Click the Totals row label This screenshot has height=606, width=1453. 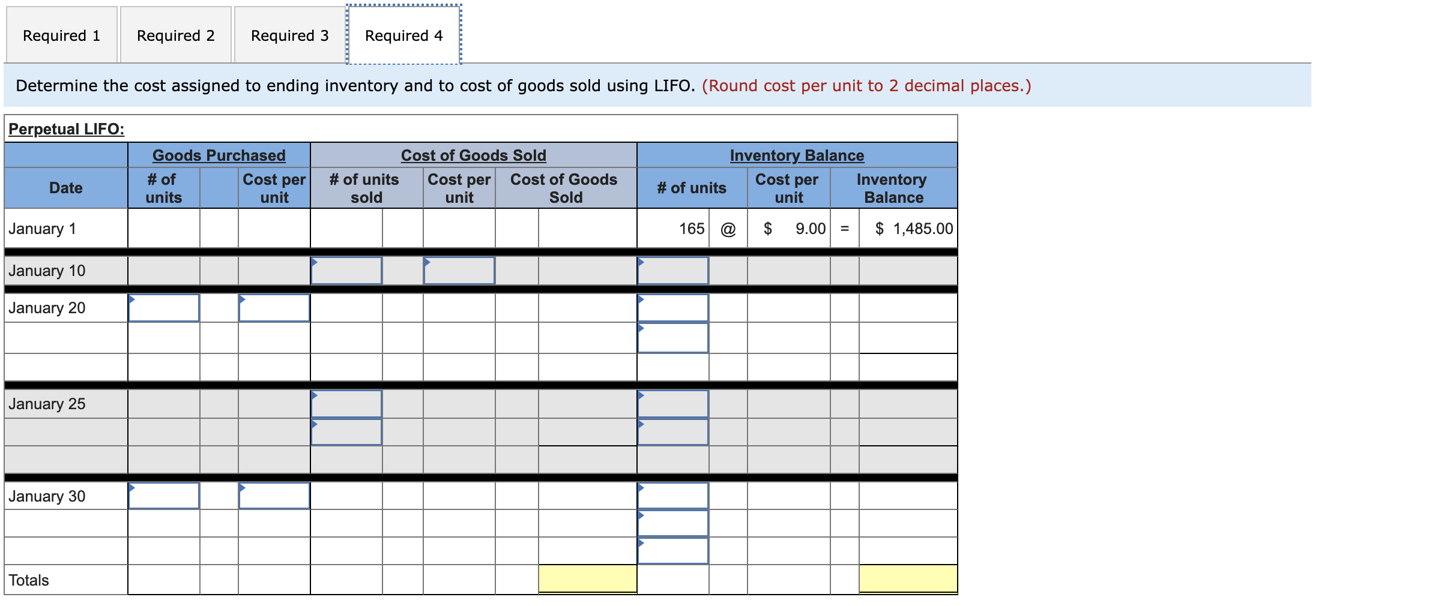28,580
